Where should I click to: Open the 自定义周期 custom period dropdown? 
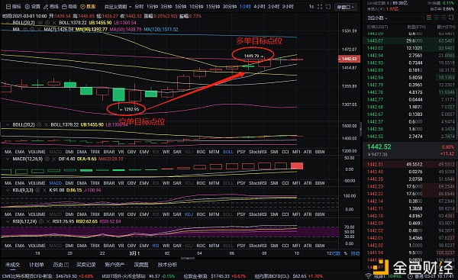[x=118, y=6]
